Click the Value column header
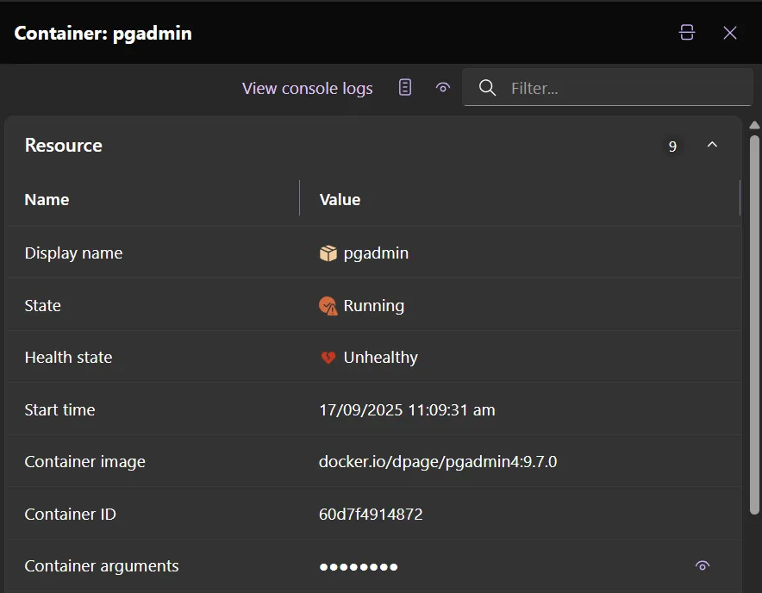The height and width of the screenshot is (593, 762). point(340,199)
